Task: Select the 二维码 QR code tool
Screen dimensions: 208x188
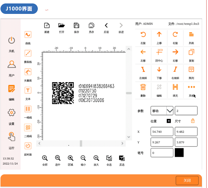Action: pyautogui.click(x=28, y=127)
